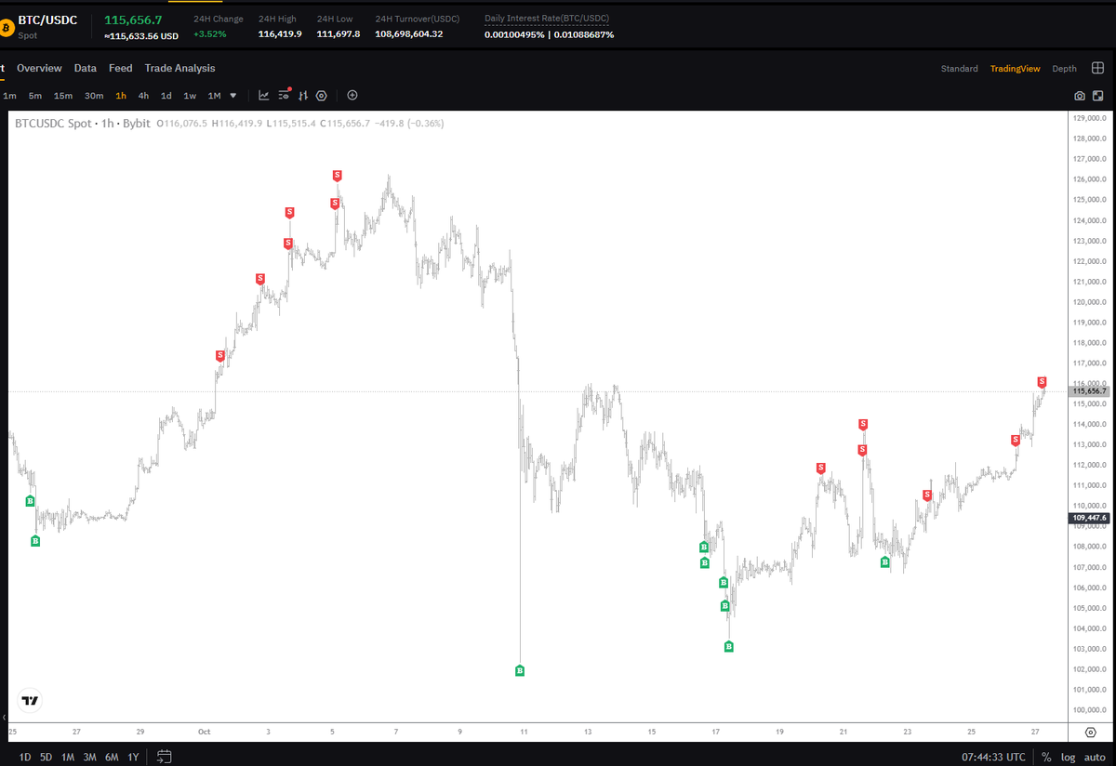Toggle auto scale mode
This screenshot has width=1116, height=766.
pyautogui.click(x=1094, y=757)
